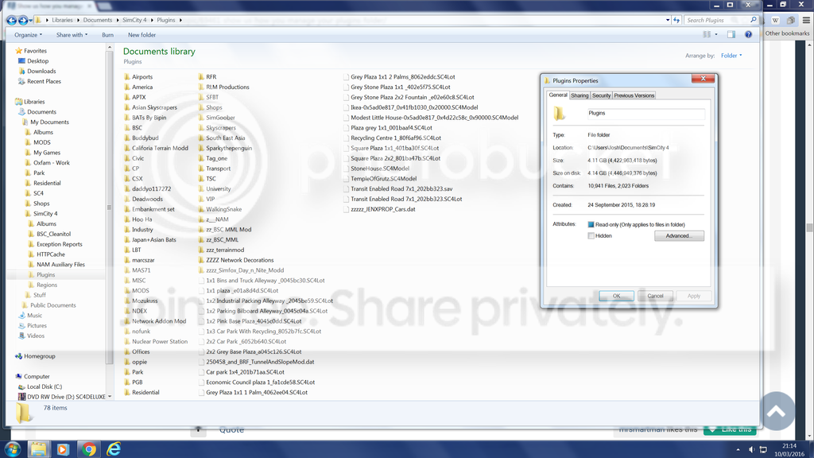Click the Forward navigation arrow
Viewport: 814px width, 458px height.
[23, 20]
